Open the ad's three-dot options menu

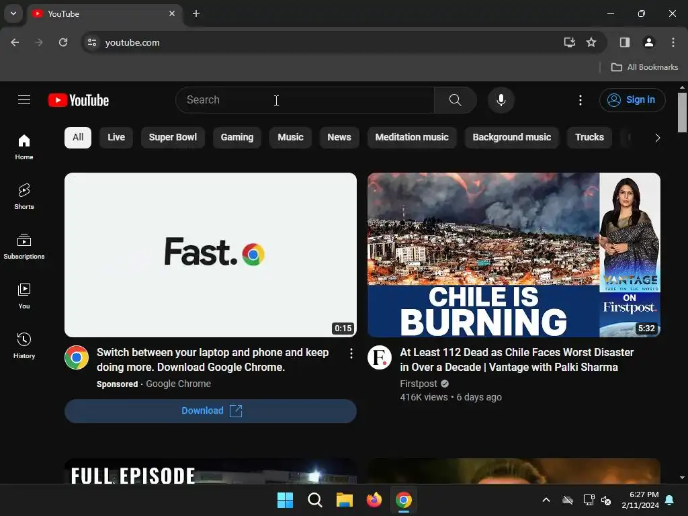pos(351,353)
